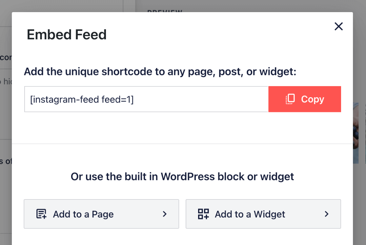The image size is (366, 245).
Task: Click the empty space below the Add to a Page button
Action: [x=101, y=237]
